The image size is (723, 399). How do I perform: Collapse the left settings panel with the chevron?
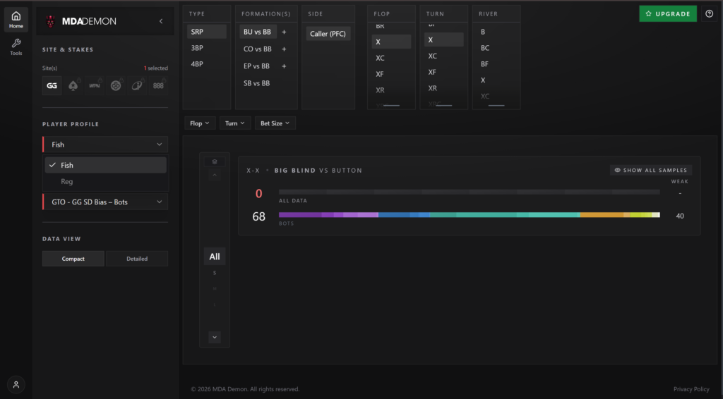click(161, 21)
